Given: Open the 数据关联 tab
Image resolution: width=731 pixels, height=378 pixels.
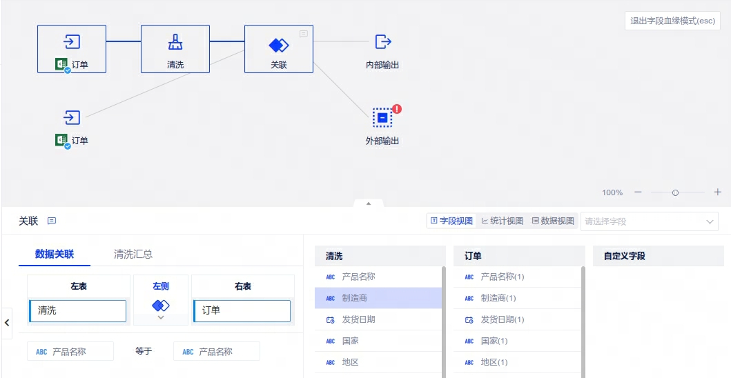Looking at the screenshot, I should click(x=54, y=255).
